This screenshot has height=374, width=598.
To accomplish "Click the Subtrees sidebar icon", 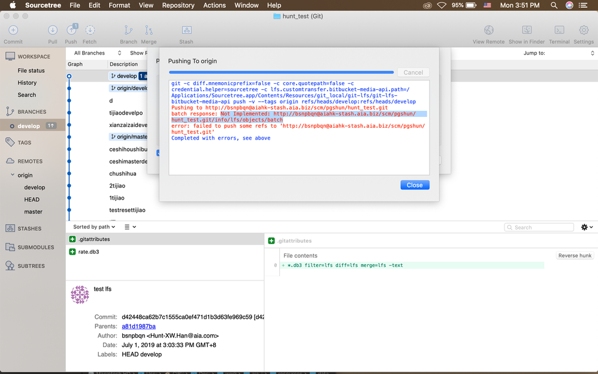I will coord(10,266).
